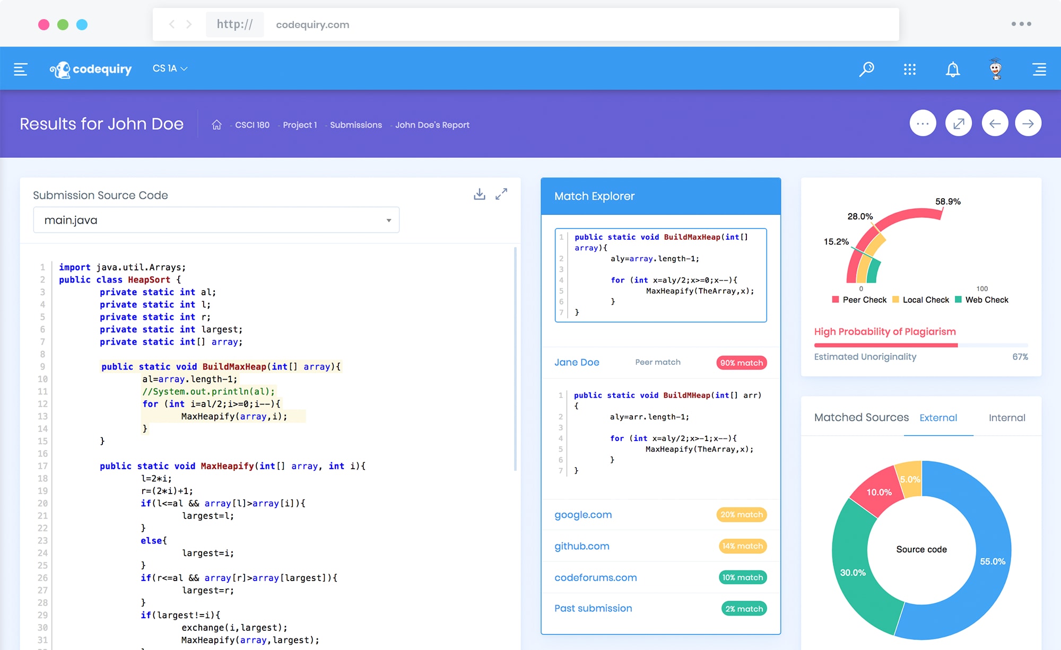View the github.com matched source
This screenshot has width=1061, height=650.
[581, 546]
